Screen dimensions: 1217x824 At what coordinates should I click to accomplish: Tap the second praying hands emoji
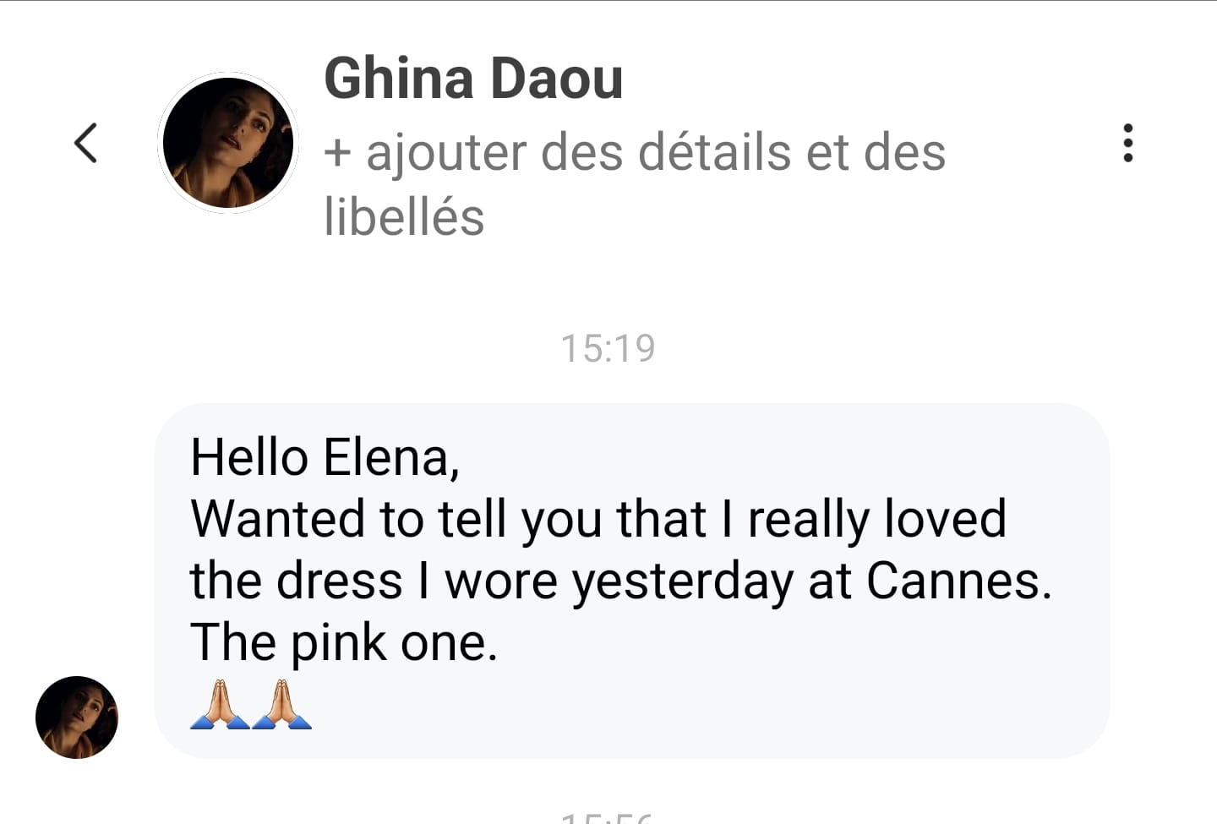[x=282, y=704]
